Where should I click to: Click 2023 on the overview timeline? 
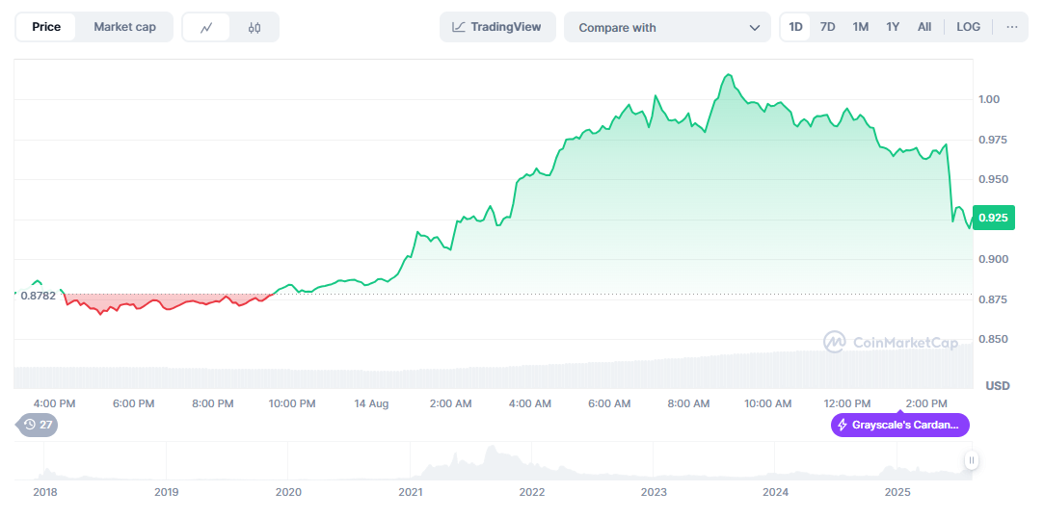[654, 493]
